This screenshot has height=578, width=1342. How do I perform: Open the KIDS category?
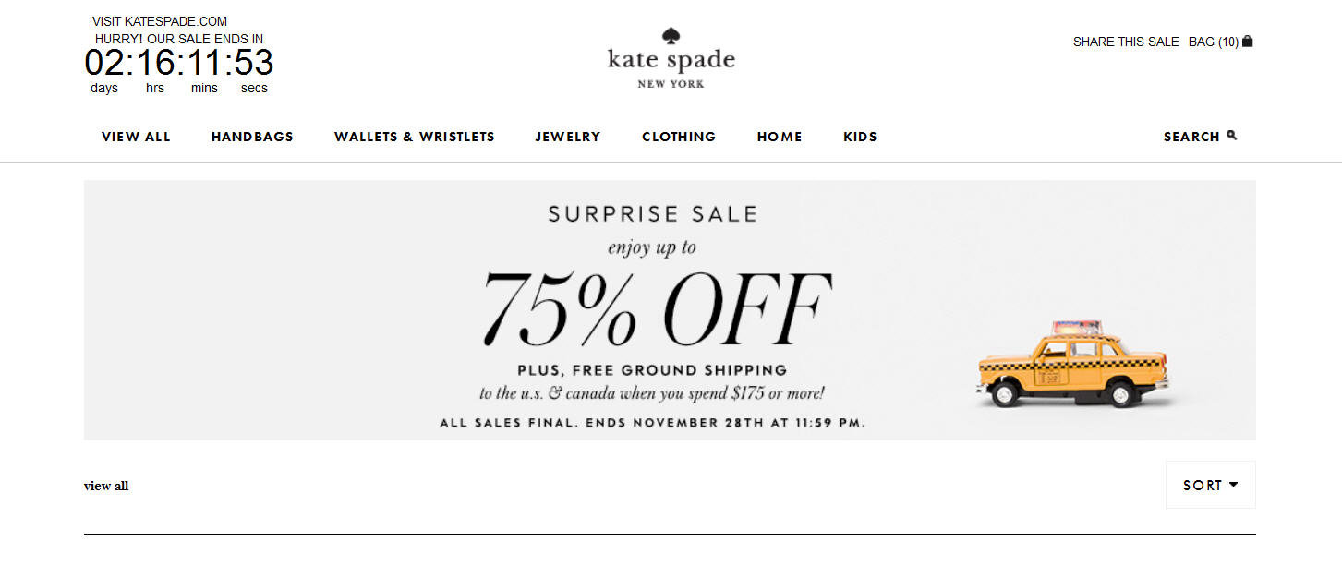[x=860, y=137]
